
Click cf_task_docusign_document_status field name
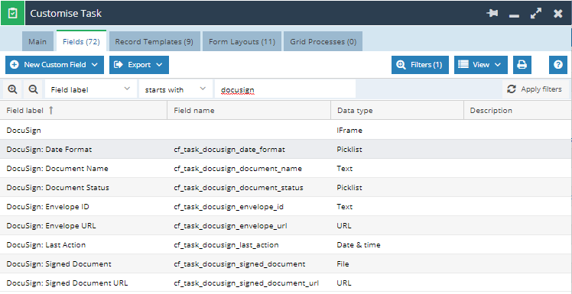(x=239, y=188)
